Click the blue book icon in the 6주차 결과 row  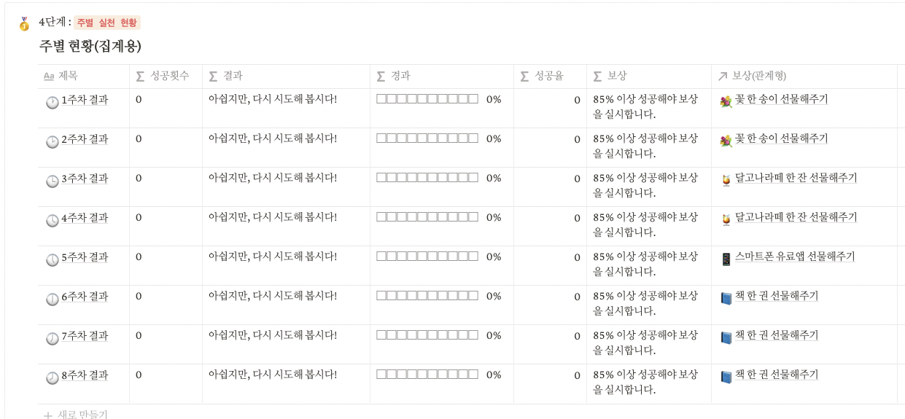pos(726,299)
